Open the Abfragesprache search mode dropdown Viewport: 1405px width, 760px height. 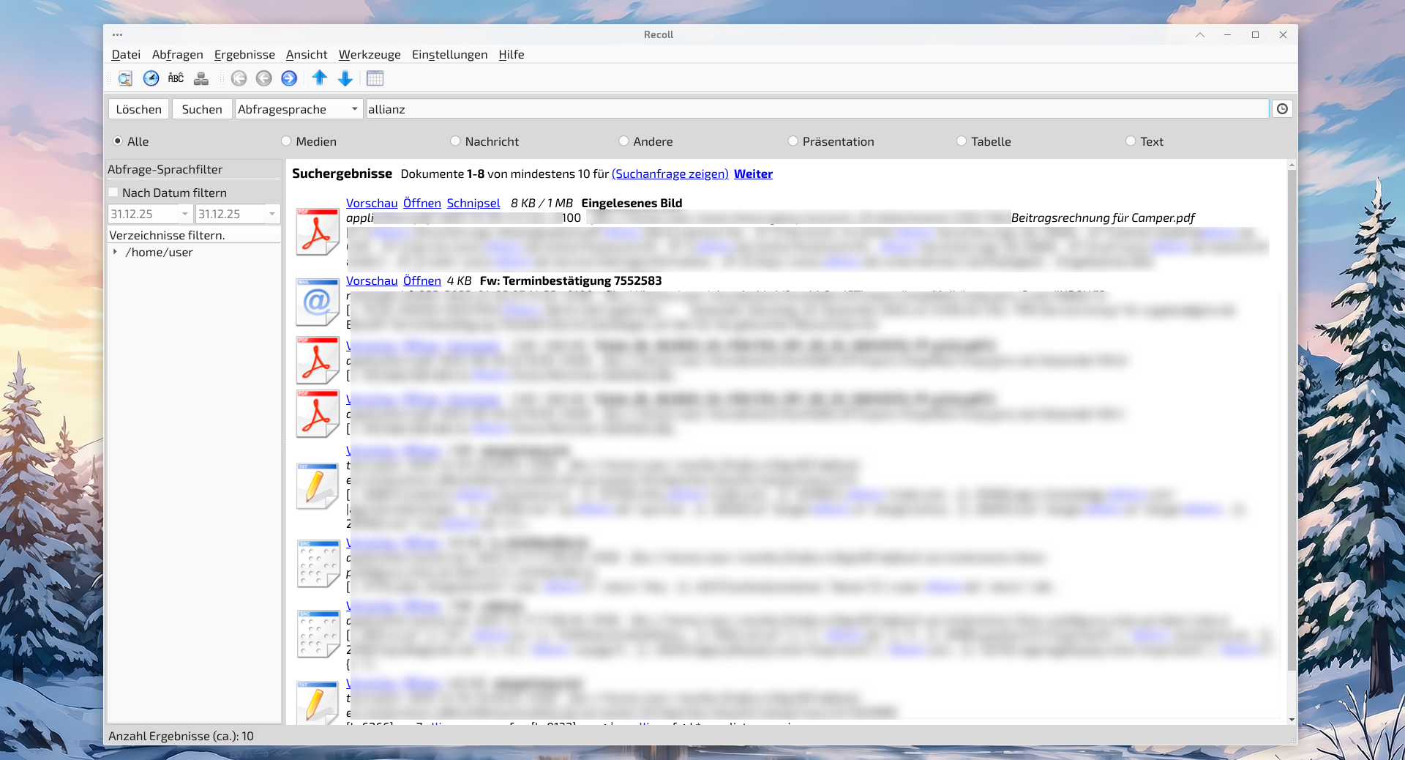[299, 109]
